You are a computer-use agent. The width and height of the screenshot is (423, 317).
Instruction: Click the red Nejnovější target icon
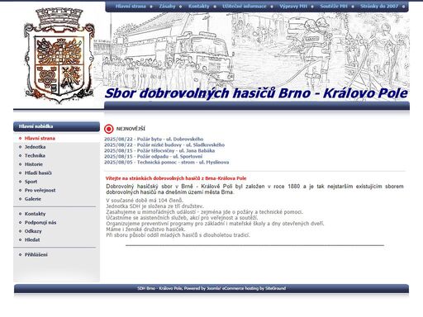(x=109, y=129)
